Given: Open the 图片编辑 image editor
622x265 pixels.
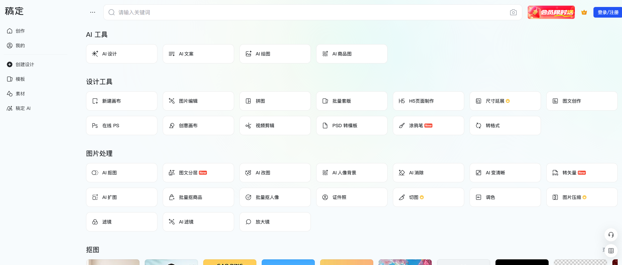Looking at the screenshot, I should (x=198, y=101).
